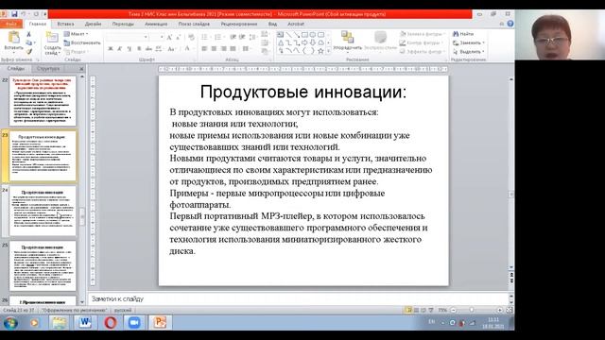Switch to the Transitions (Переходы) tab
This screenshot has height=340, width=605.
(x=123, y=24)
